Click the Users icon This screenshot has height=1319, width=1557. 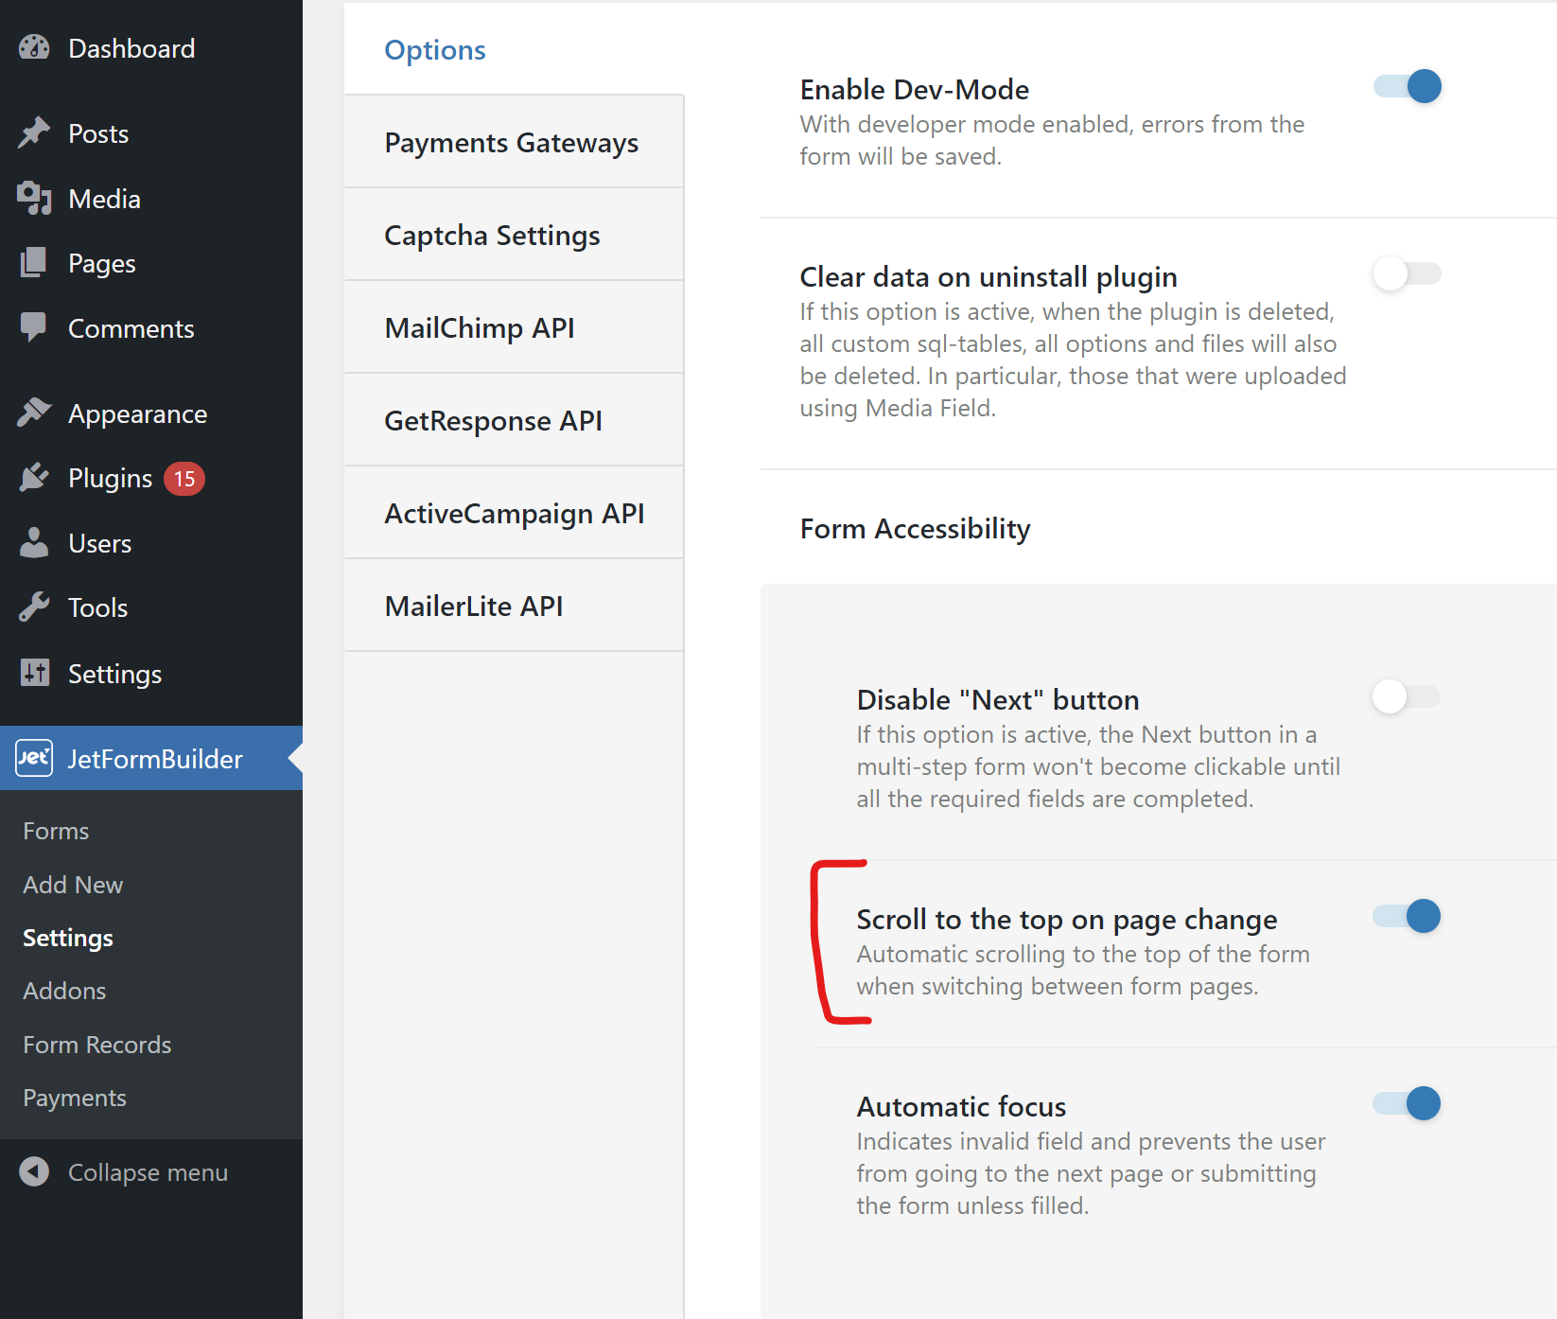click(33, 542)
